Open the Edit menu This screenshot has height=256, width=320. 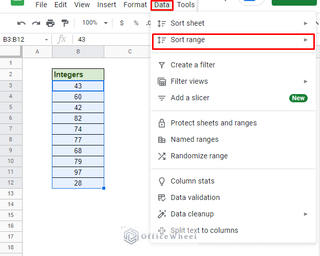[x=61, y=5]
